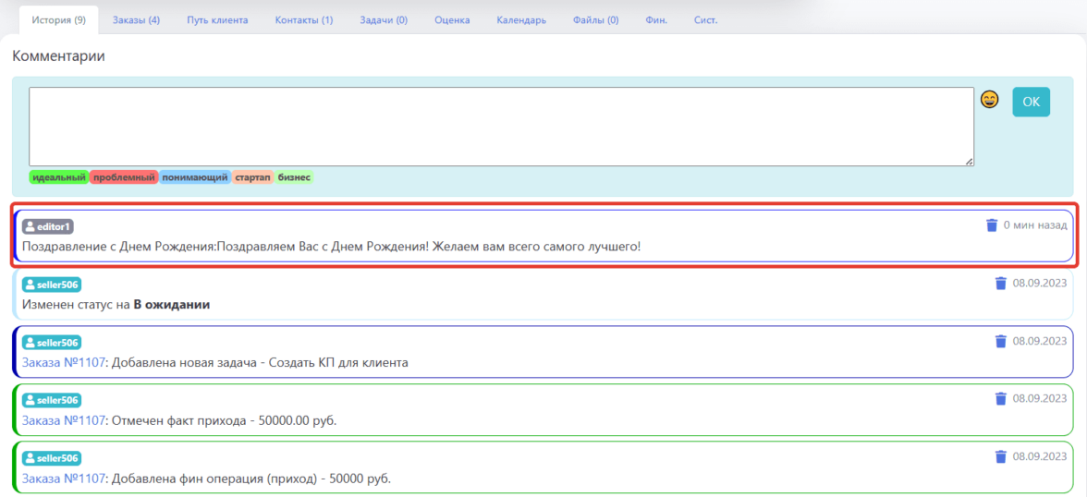Apply the 'идеальный' green tag
1087x497 pixels.
[x=59, y=177]
